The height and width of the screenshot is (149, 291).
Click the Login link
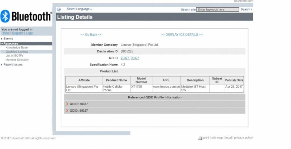click(x=29, y=33)
